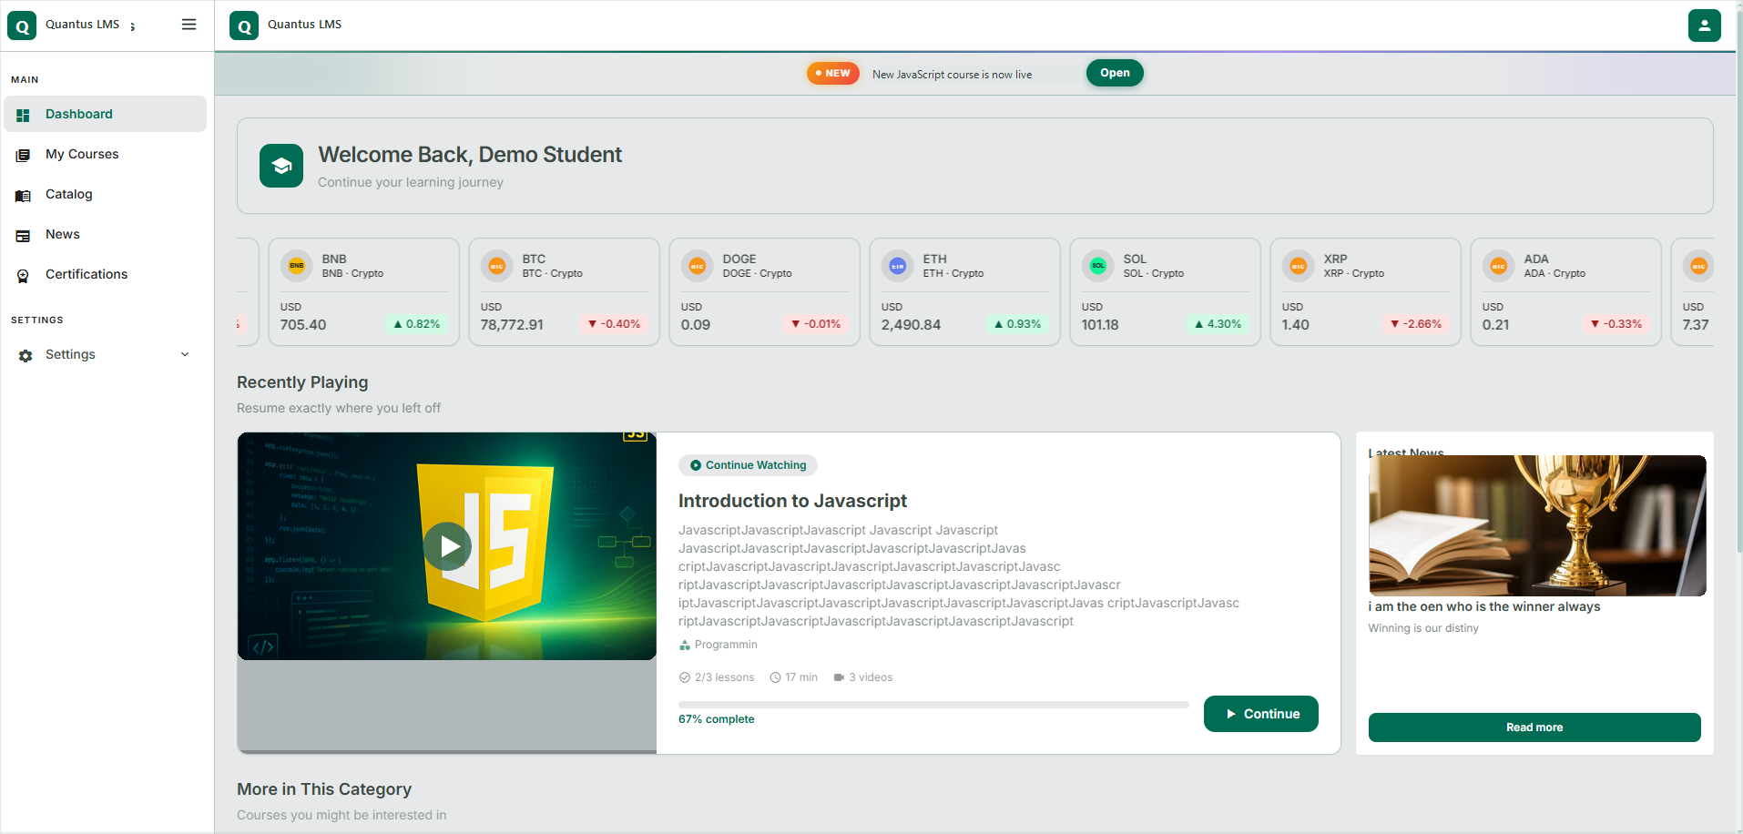Click the ADA coin icon
The width and height of the screenshot is (1743, 834).
(x=1499, y=266)
